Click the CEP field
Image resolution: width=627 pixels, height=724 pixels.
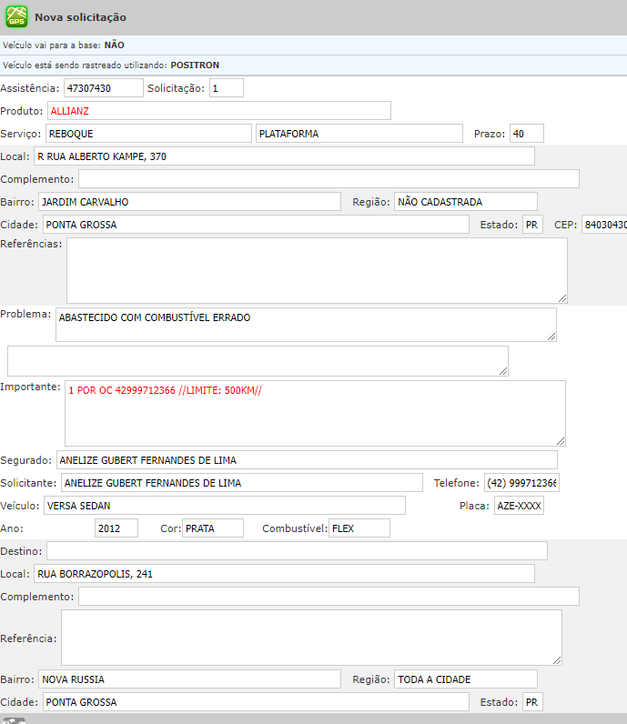[603, 225]
